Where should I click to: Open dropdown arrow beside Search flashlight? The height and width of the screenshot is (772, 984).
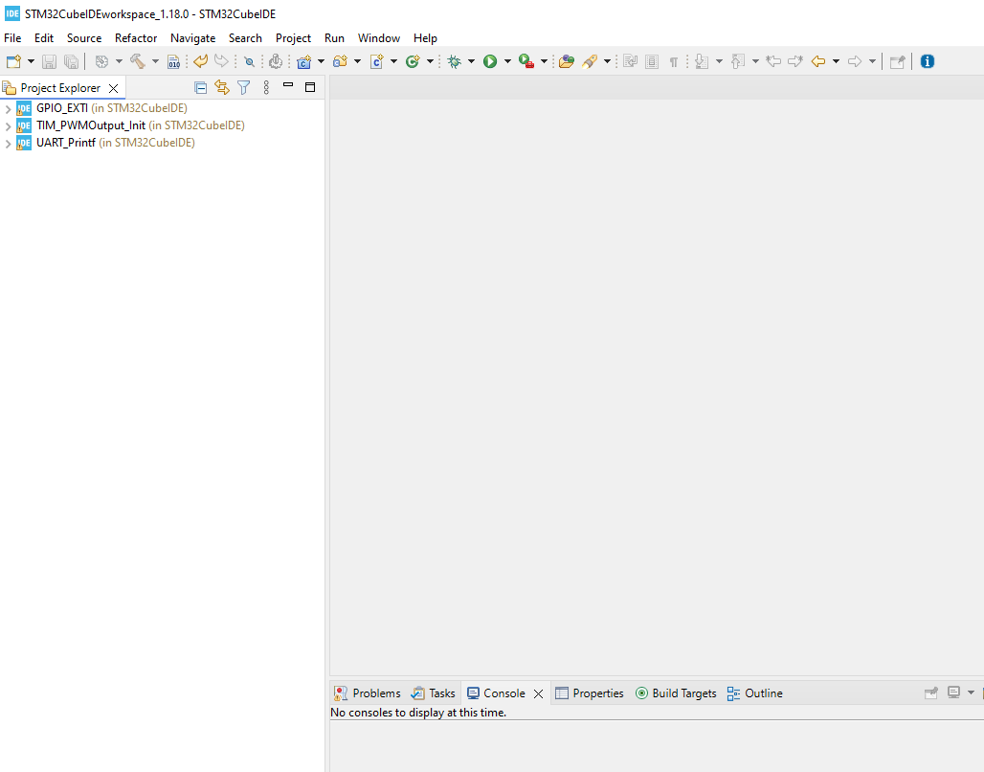tap(607, 61)
